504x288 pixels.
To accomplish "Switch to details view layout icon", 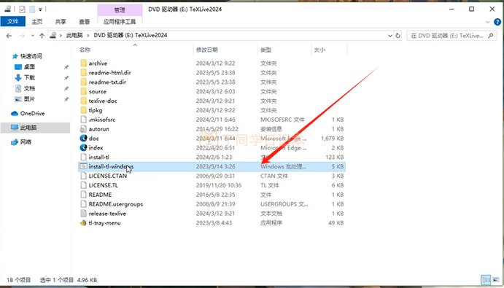I will coord(486,280).
